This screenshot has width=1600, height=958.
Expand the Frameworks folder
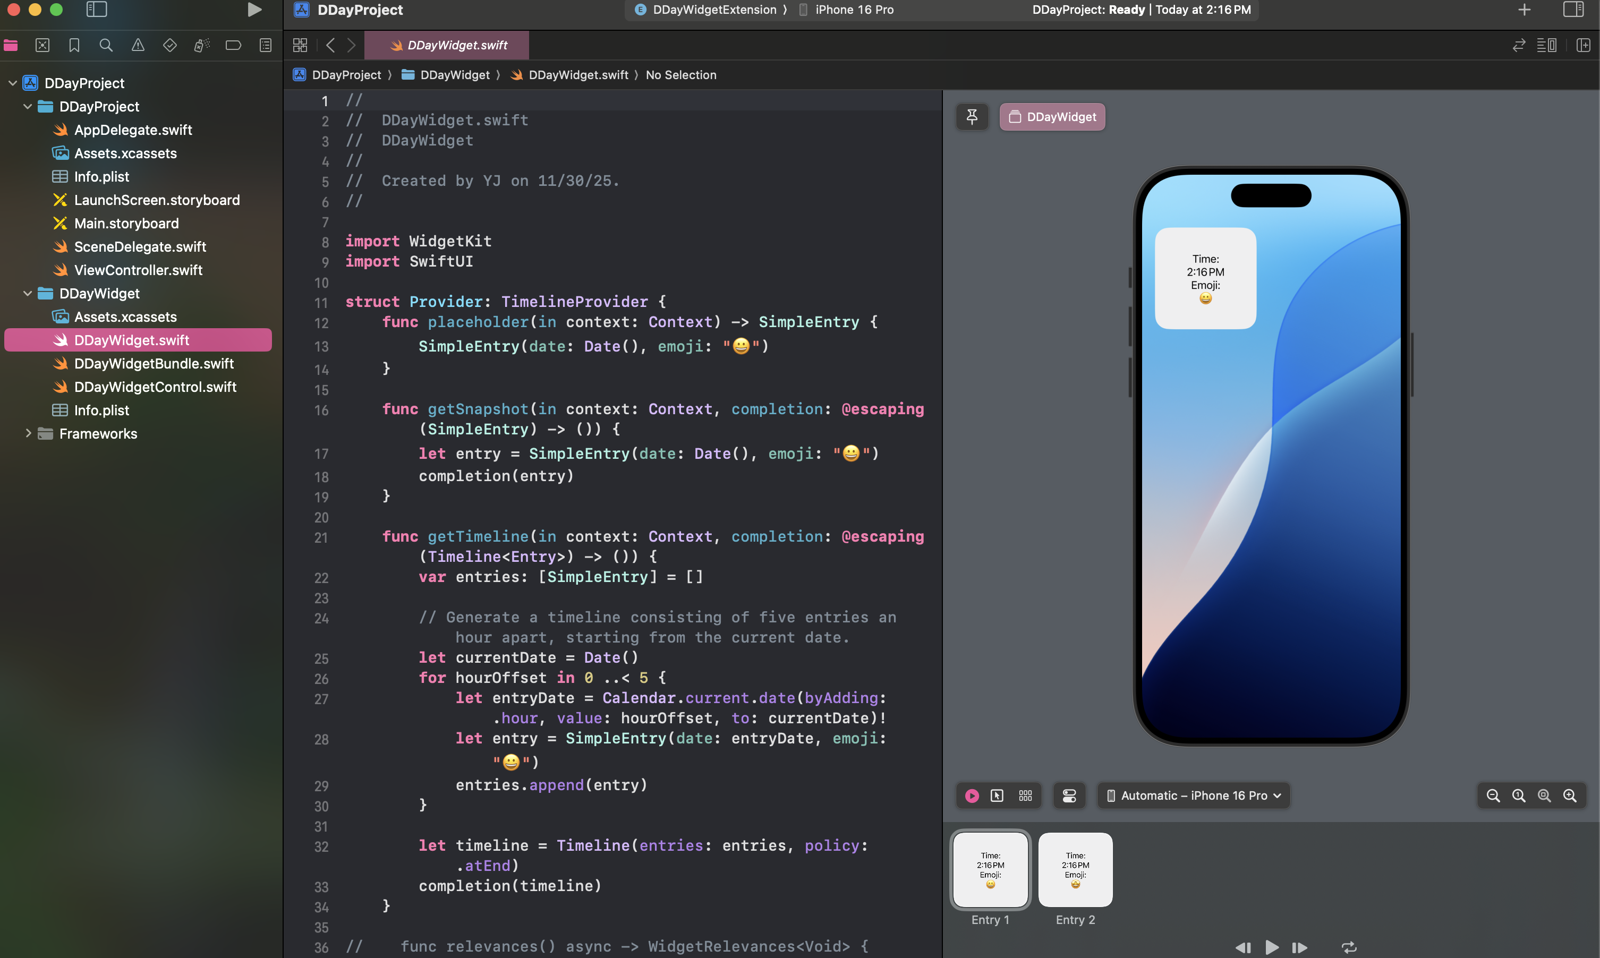28,434
